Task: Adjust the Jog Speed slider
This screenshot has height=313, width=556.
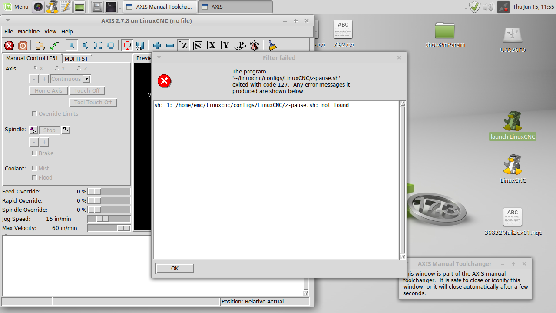Action: [x=109, y=219]
